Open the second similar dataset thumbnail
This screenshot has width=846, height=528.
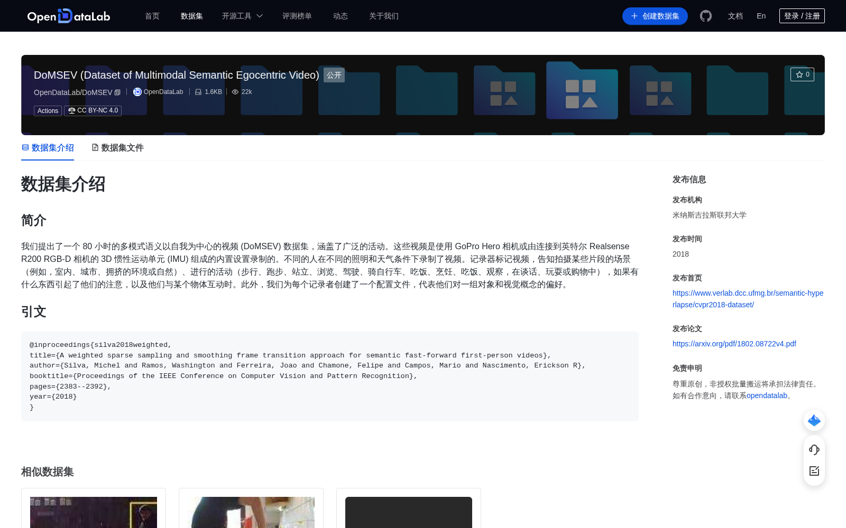coord(251,512)
